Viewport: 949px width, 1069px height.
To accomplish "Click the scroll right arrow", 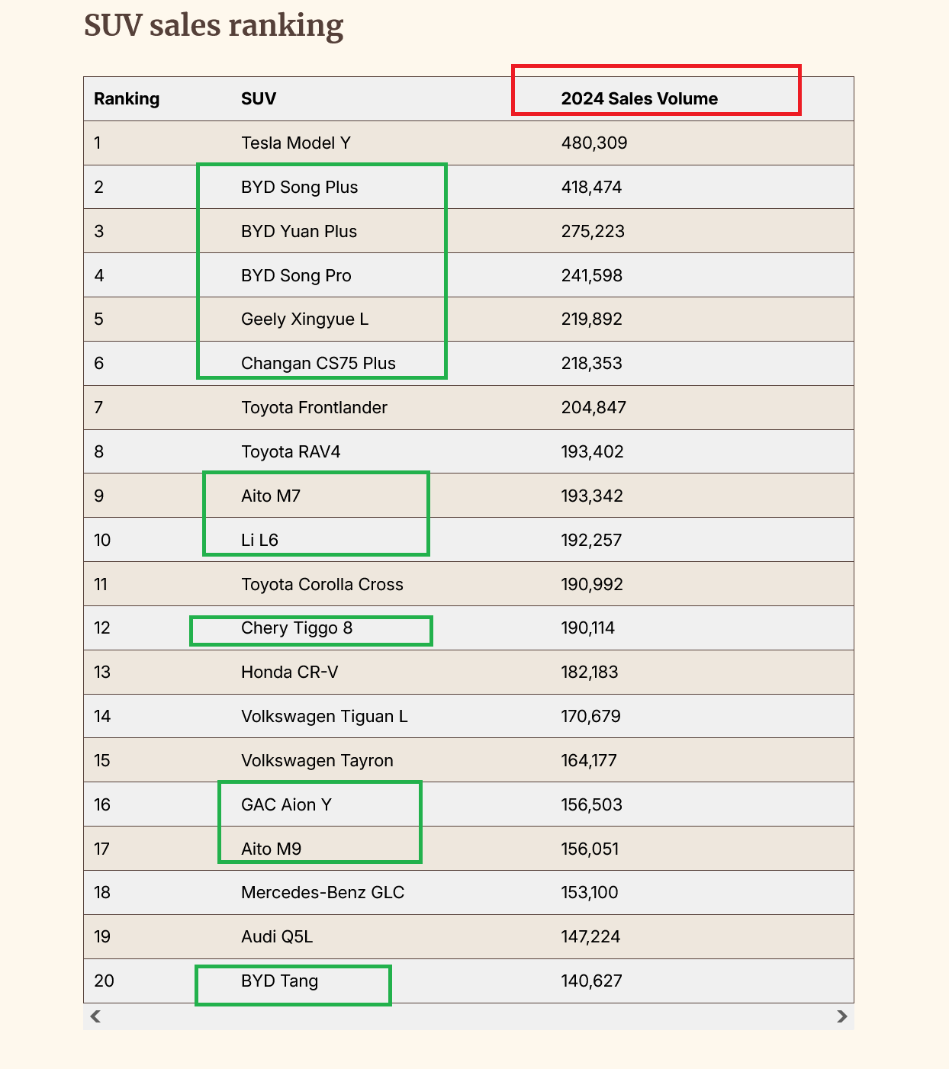I will point(841,1016).
